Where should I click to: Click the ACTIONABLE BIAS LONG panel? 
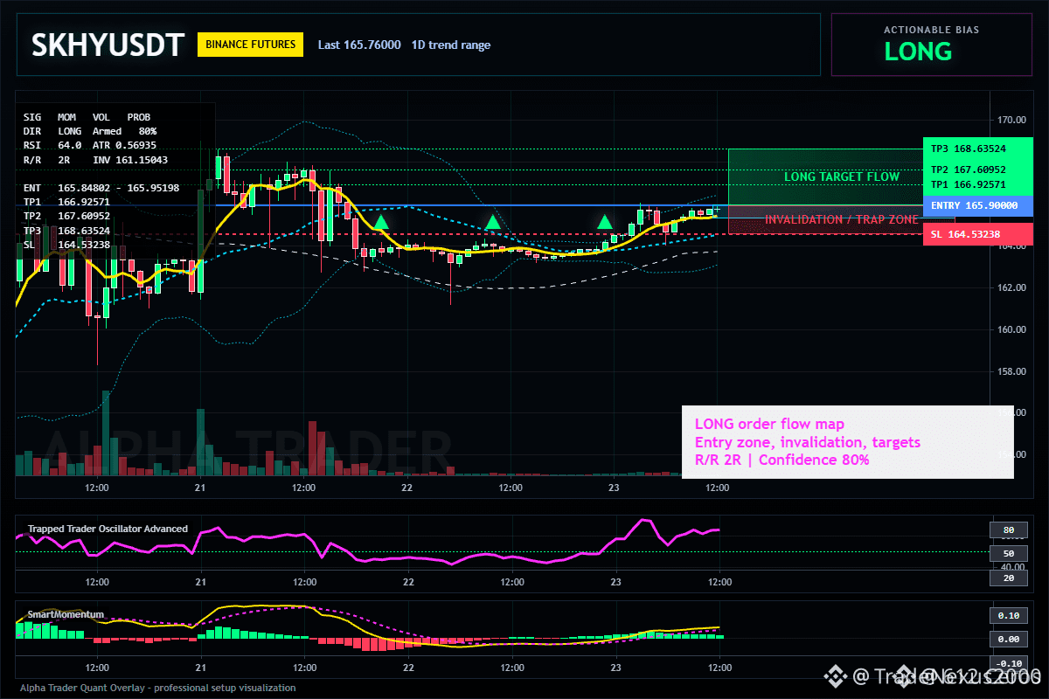tap(931, 45)
